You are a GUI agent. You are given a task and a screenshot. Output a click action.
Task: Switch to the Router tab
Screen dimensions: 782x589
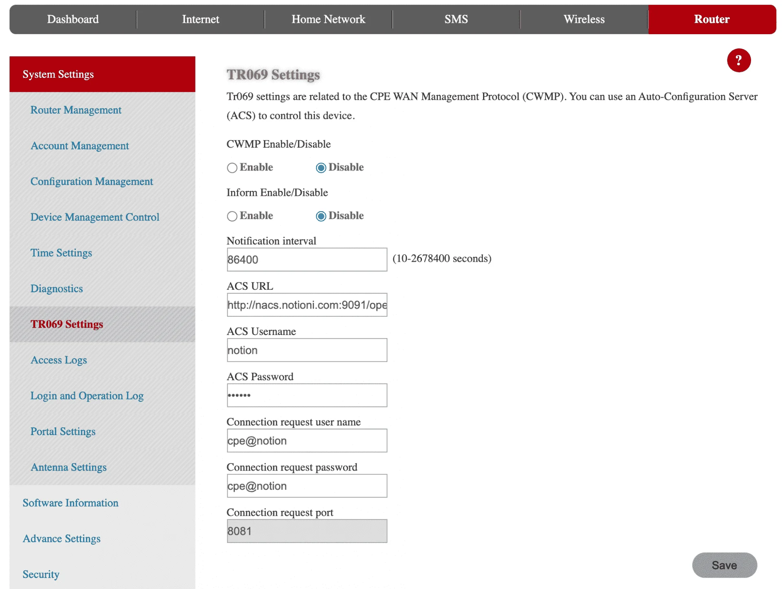[x=712, y=19]
